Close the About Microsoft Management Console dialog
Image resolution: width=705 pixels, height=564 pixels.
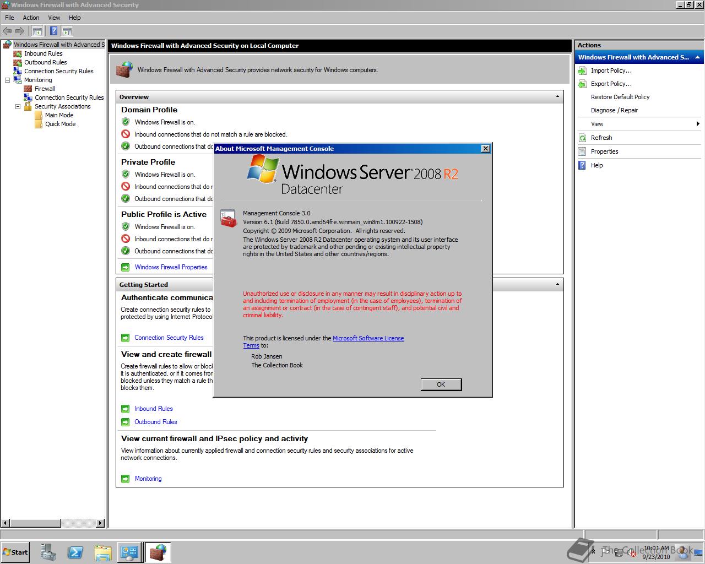(x=485, y=149)
